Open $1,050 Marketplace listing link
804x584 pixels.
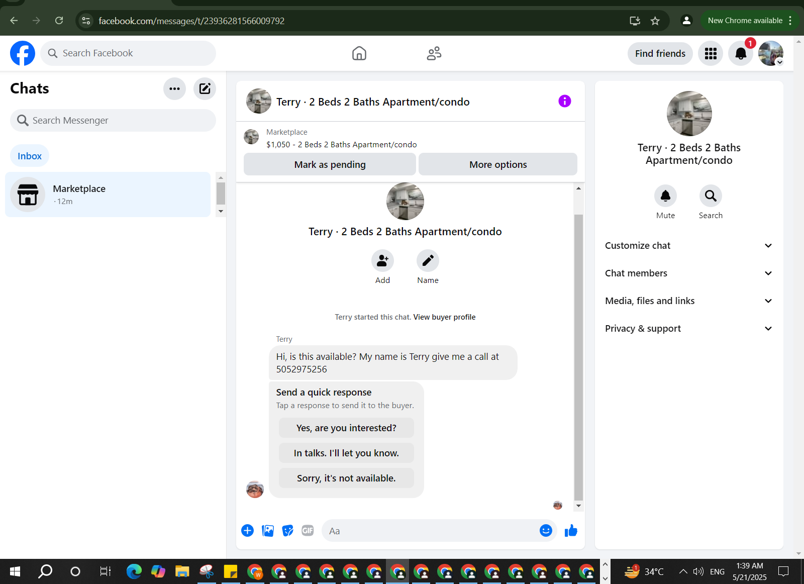(342, 145)
